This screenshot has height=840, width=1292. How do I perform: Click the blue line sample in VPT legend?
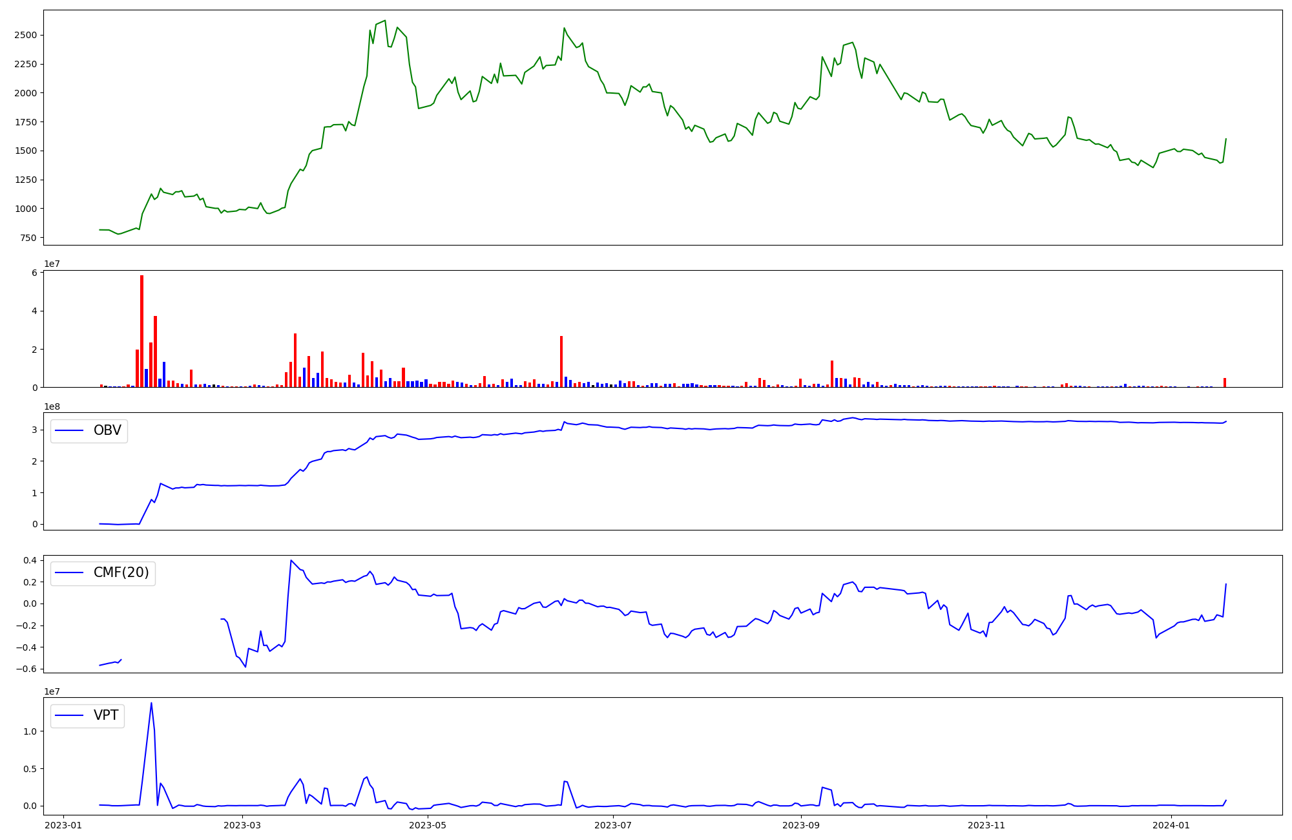pos(70,715)
